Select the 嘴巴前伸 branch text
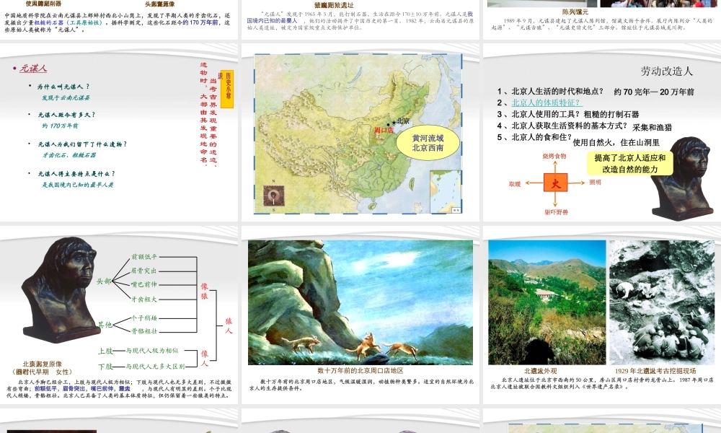Image resolution: width=721 pixels, height=433 pixels. [144, 284]
